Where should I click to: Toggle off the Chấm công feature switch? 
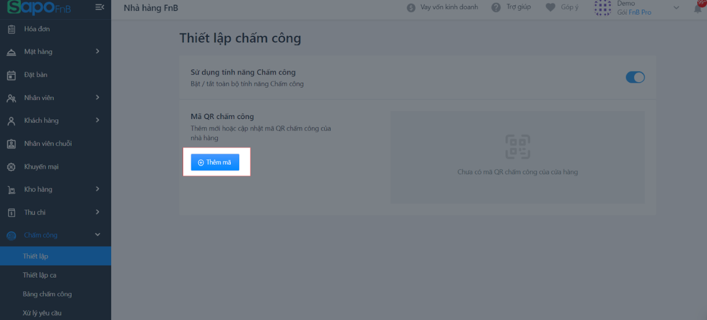point(635,77)
